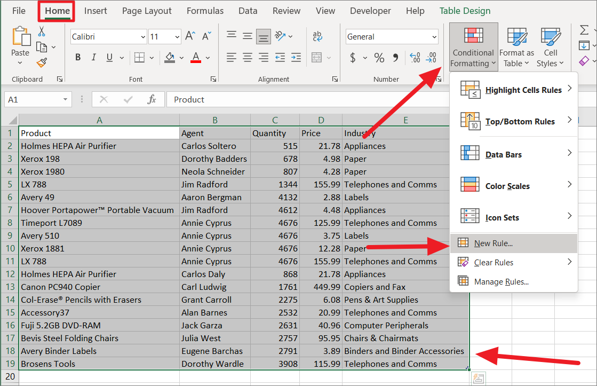Apply Accounting dollar number format
The height and width of the screenshot is (386, 597).
353,58
